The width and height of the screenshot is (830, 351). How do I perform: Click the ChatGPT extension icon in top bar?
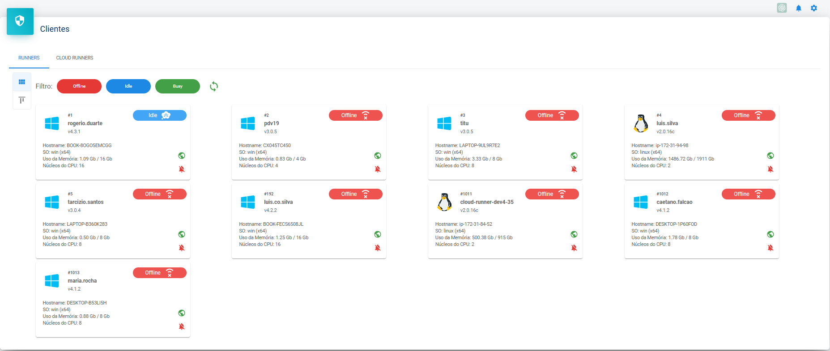782,8
